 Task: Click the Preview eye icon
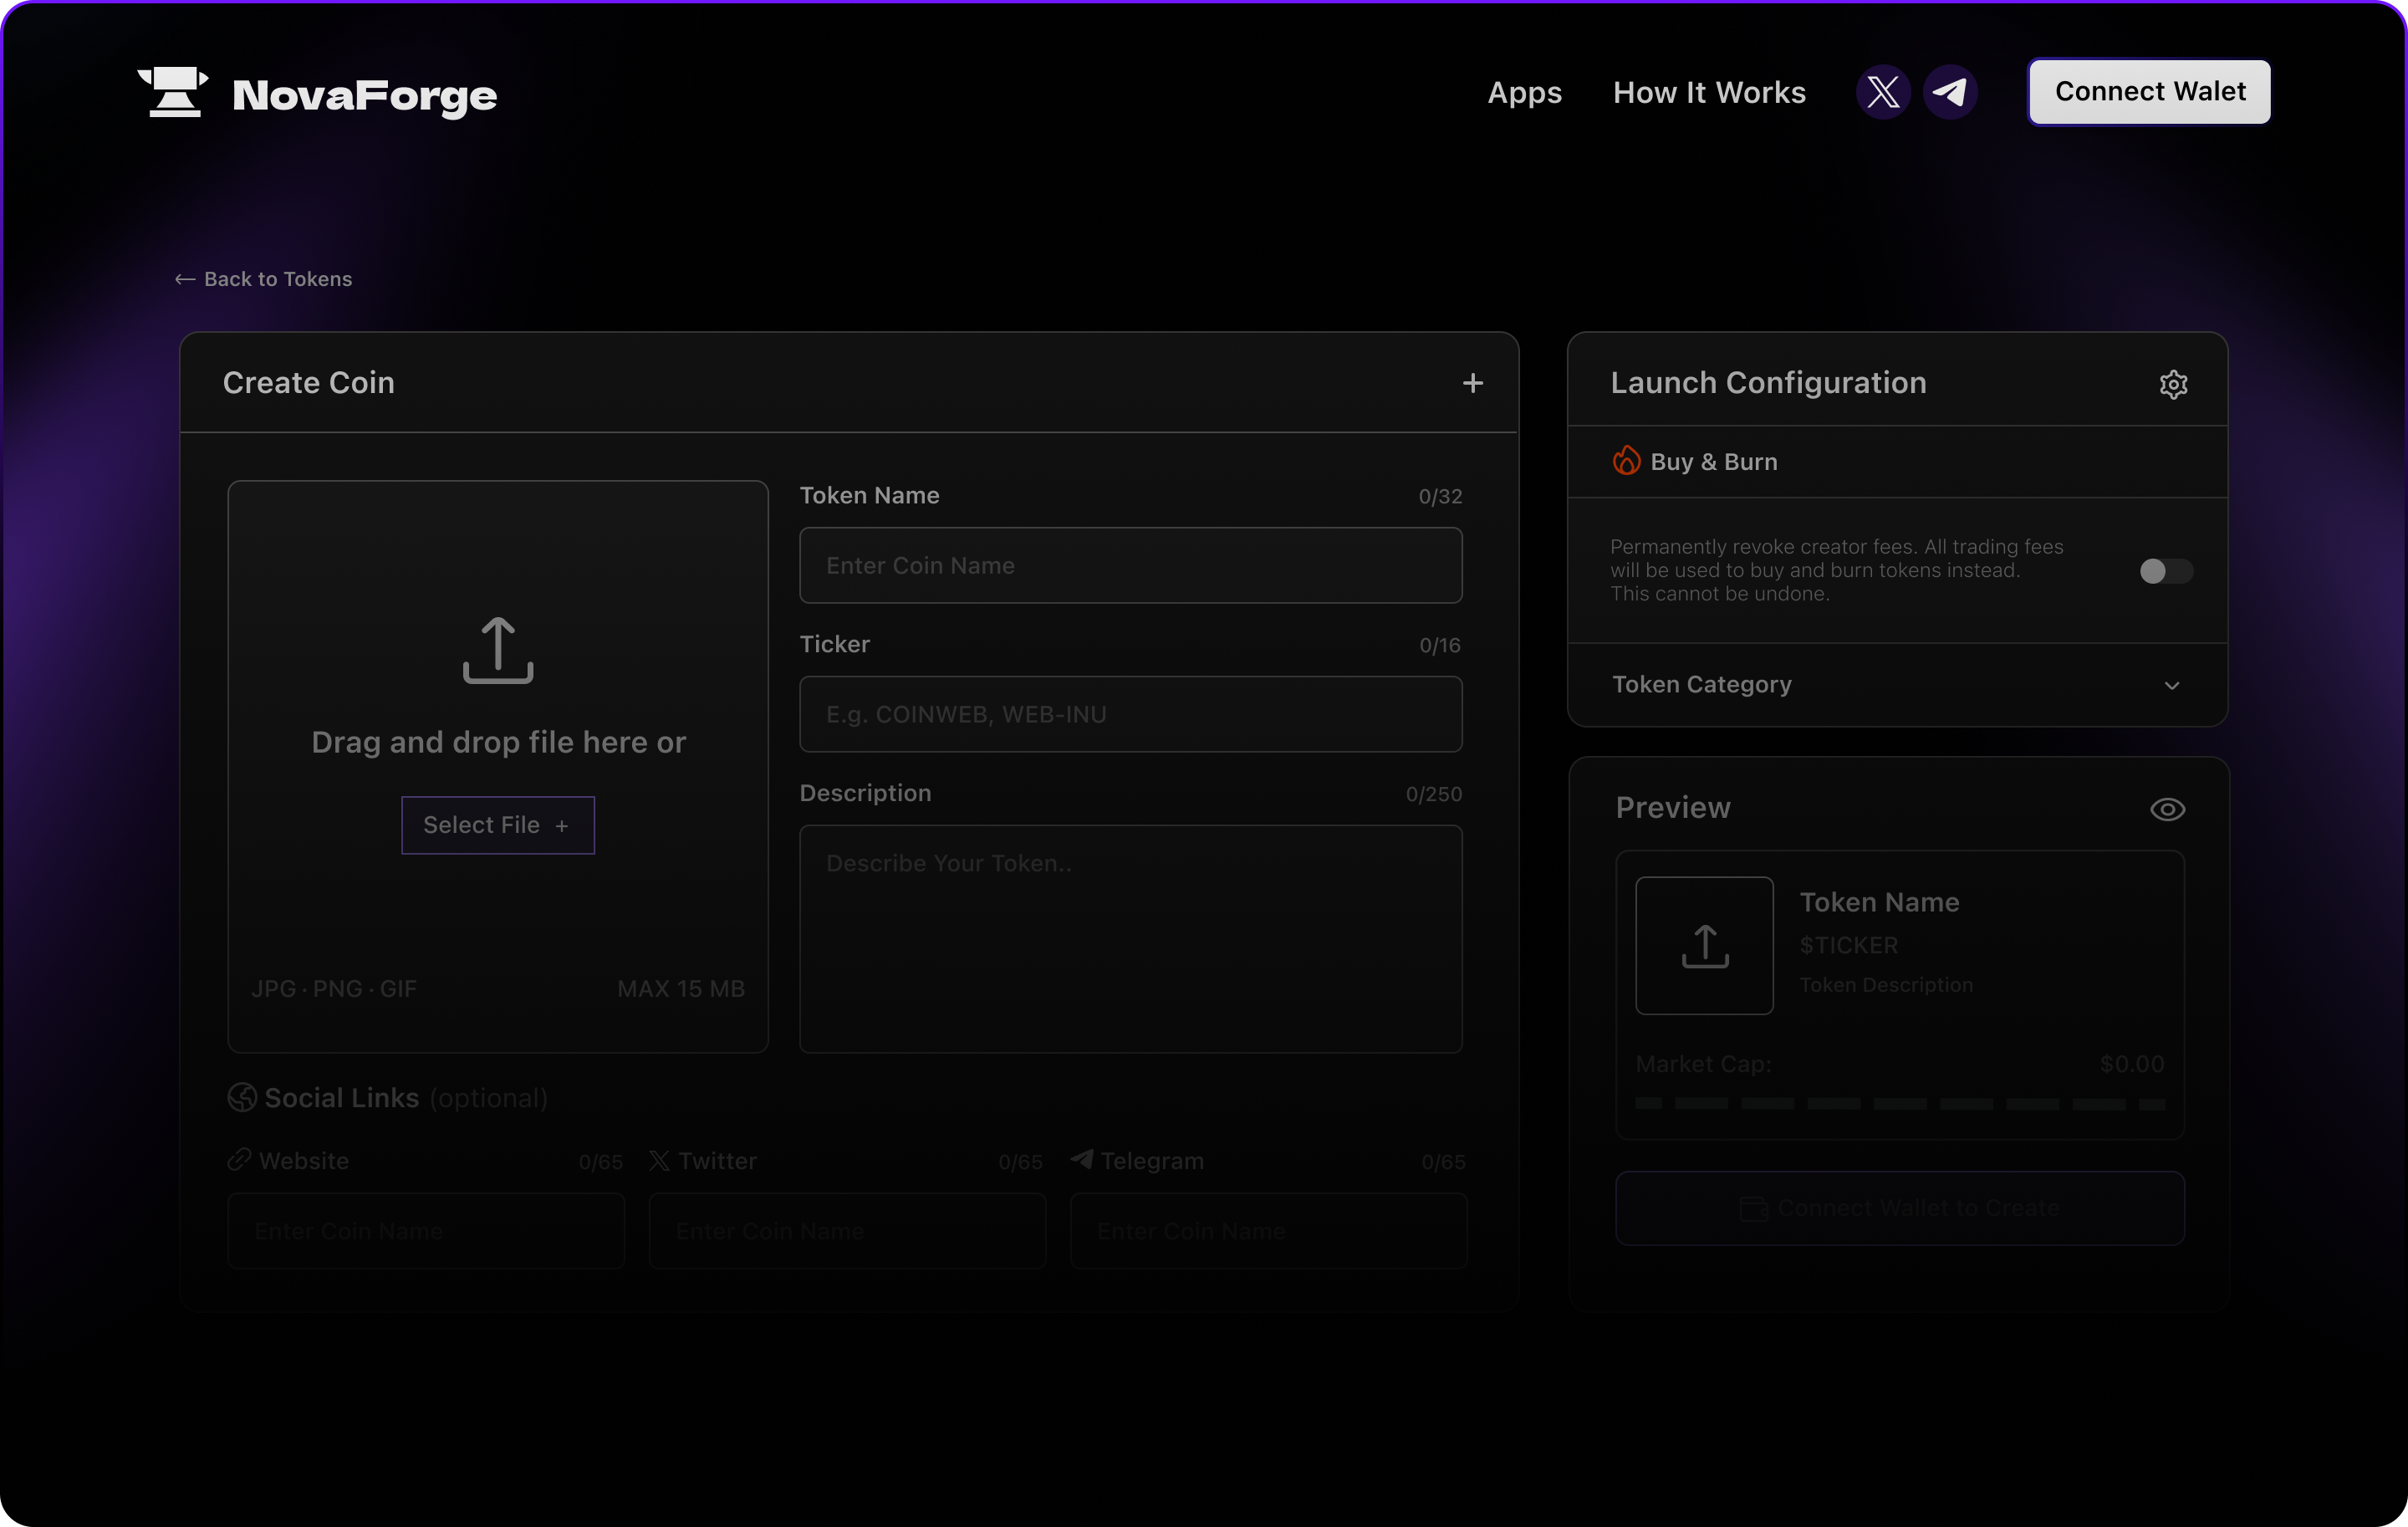pyautogui.click(x=2167, y=809)
